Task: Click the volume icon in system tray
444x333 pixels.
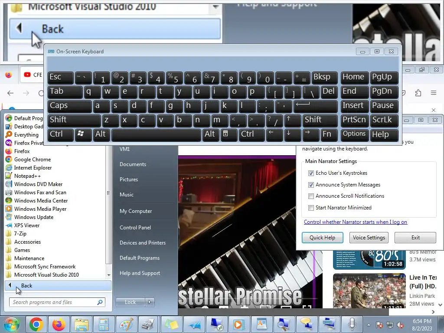Action: click(400, 325)
